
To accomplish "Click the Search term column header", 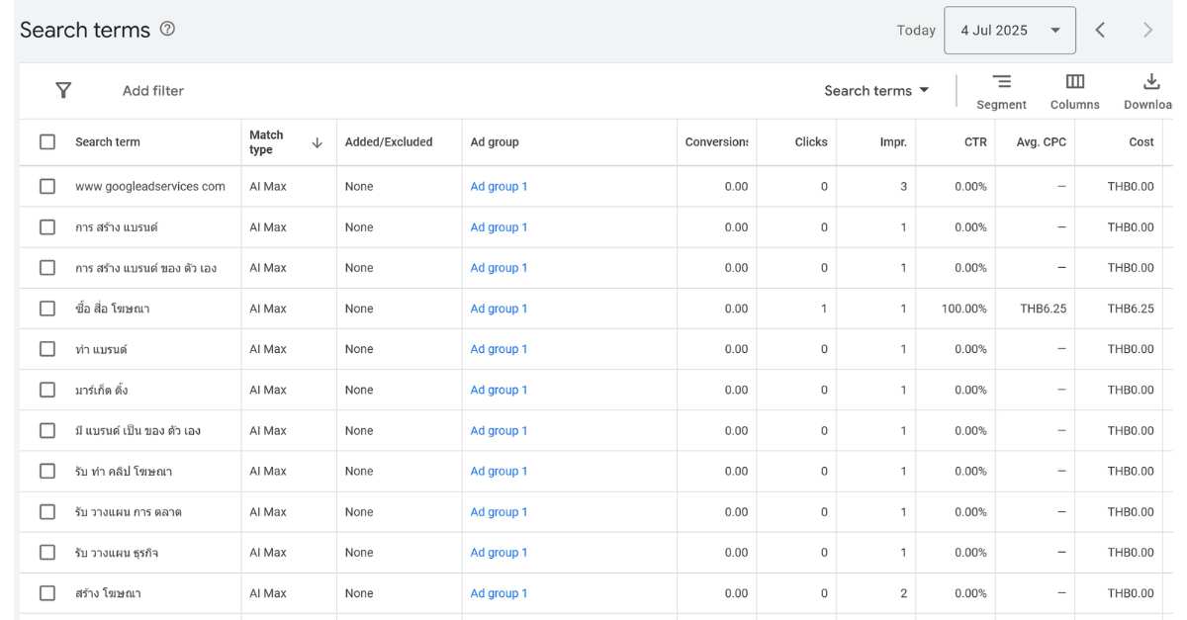I will click(x=108, y=142).
